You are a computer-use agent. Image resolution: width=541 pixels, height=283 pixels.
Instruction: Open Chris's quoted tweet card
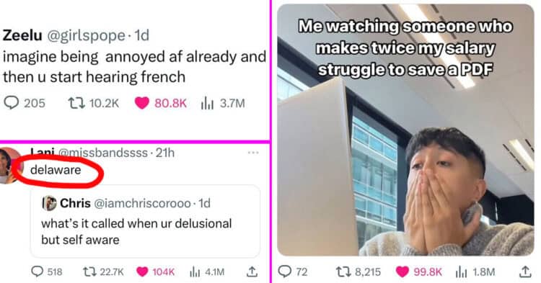pyautogui.click(x=145, y=221)
